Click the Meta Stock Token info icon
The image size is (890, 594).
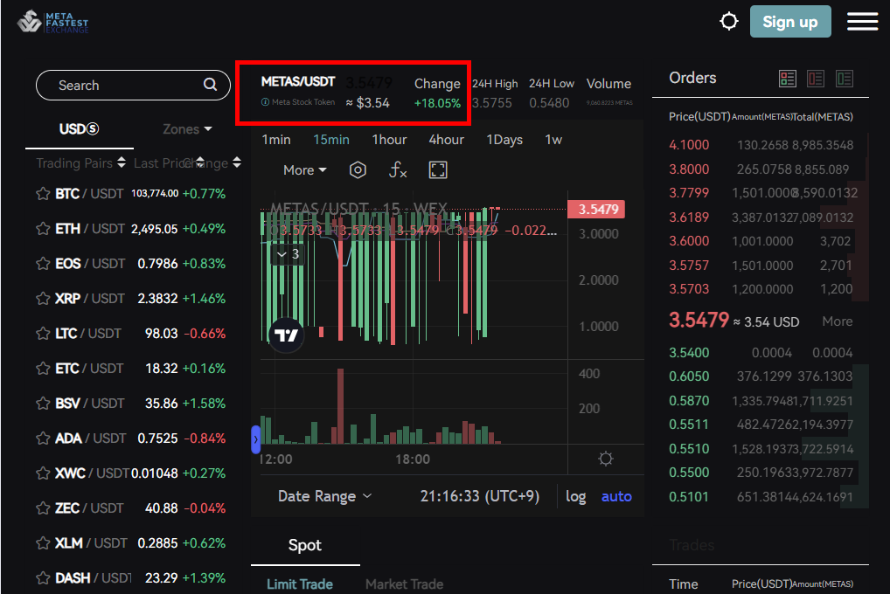click(x=265, y=102)
